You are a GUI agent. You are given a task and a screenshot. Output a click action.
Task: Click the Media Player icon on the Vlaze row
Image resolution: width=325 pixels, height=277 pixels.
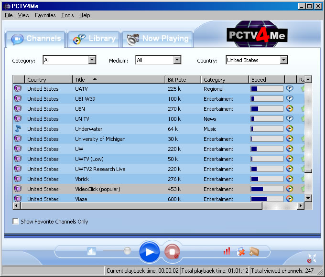click(290, 199)
